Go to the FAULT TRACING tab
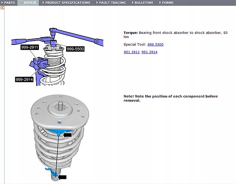Screen dimensions: 236x184 (111, 3)
